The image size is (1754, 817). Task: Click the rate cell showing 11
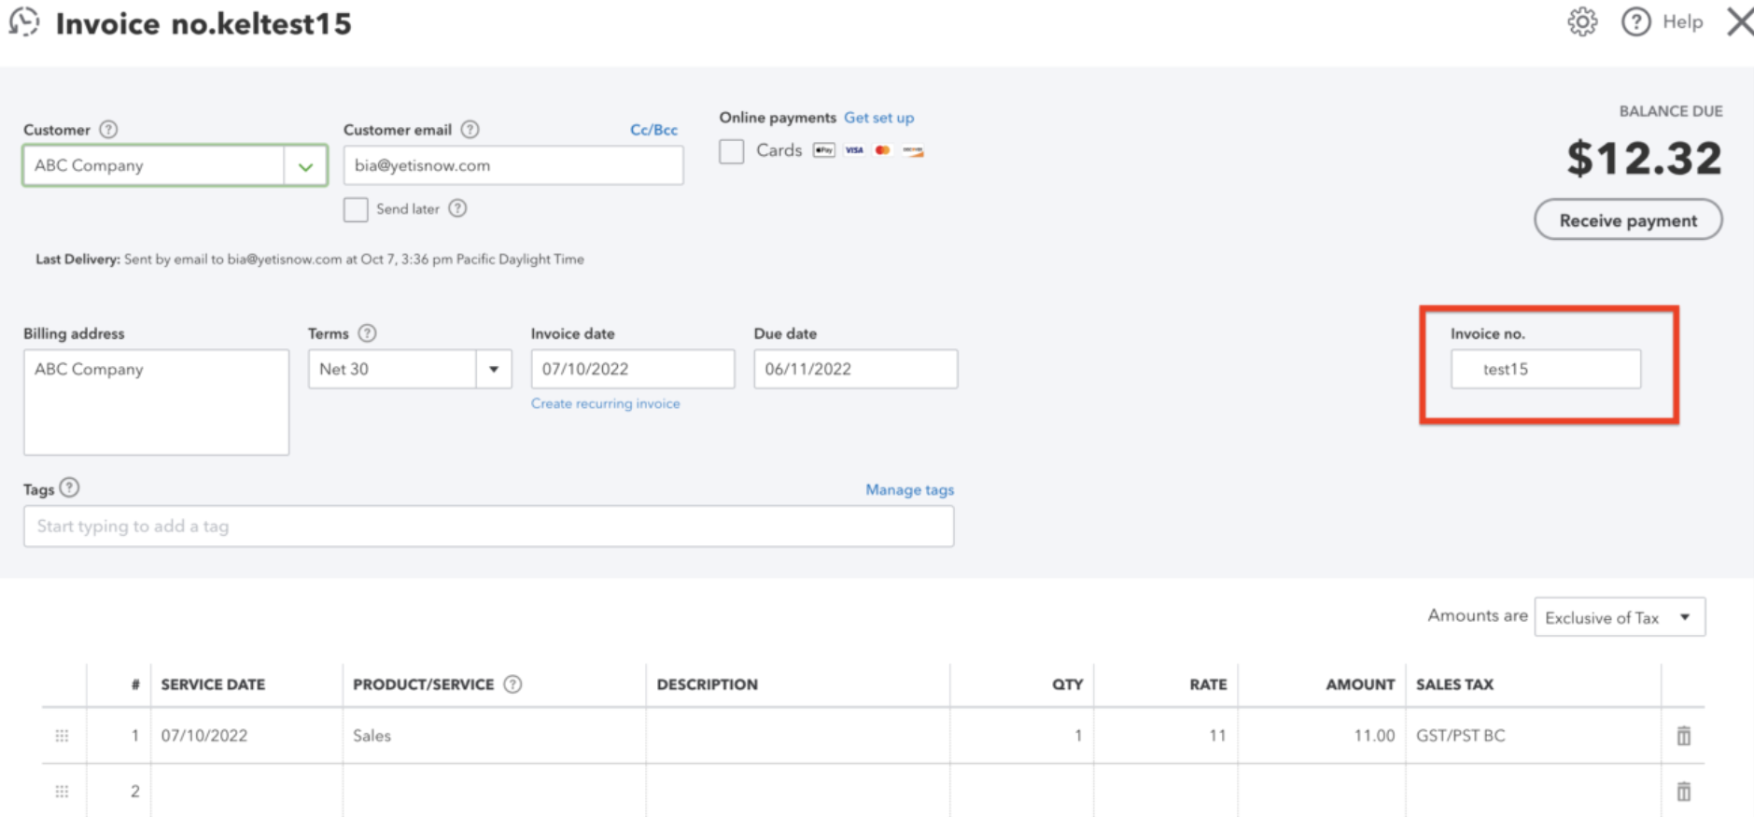[1166, 736]
